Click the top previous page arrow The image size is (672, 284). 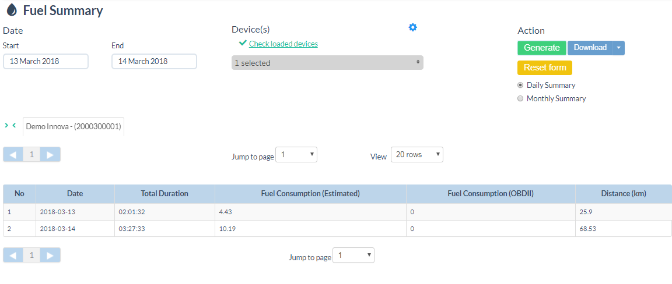pos(13,154)
